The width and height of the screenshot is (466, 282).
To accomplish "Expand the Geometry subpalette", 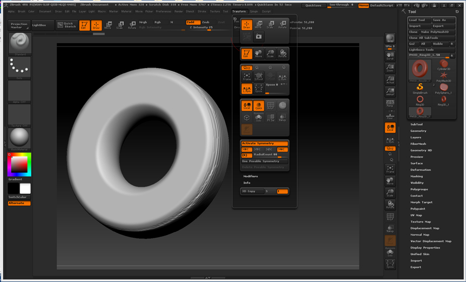I will (x=418, y=131).
